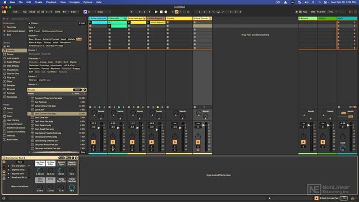Image resolution: width=359 pixels, height=202 pixels.
Task: Select the Drums category in browser
Action: [10, 54]
